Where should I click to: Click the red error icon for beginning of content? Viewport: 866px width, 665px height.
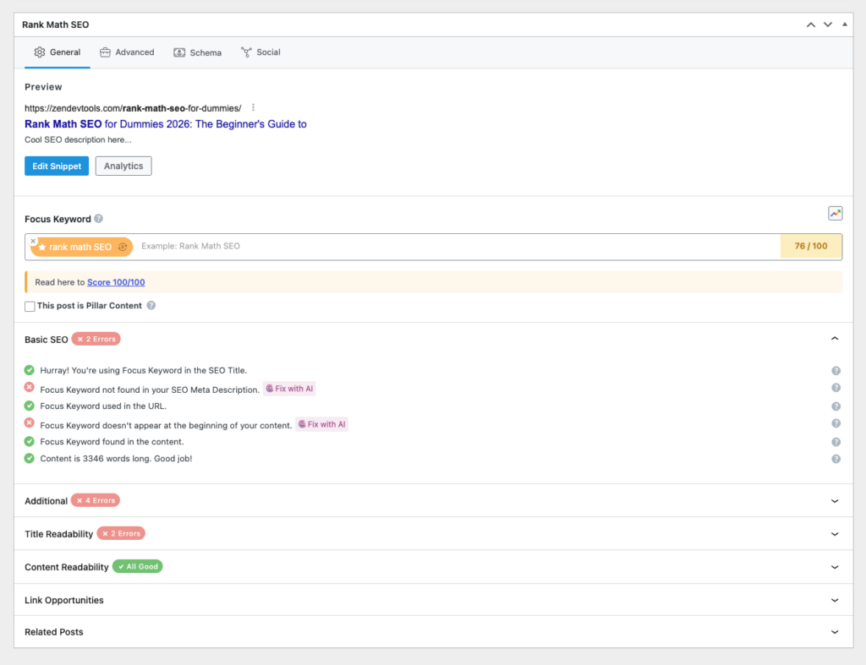(x=30, y=423)
